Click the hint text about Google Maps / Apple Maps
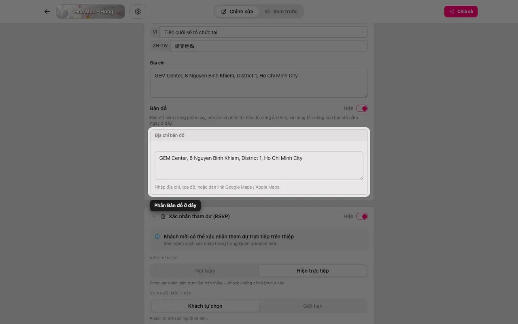 pyautogui.click(x=217, y=187)
